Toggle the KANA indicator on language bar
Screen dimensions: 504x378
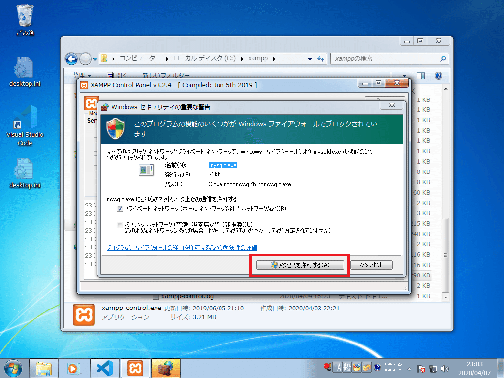coord(390,370)
